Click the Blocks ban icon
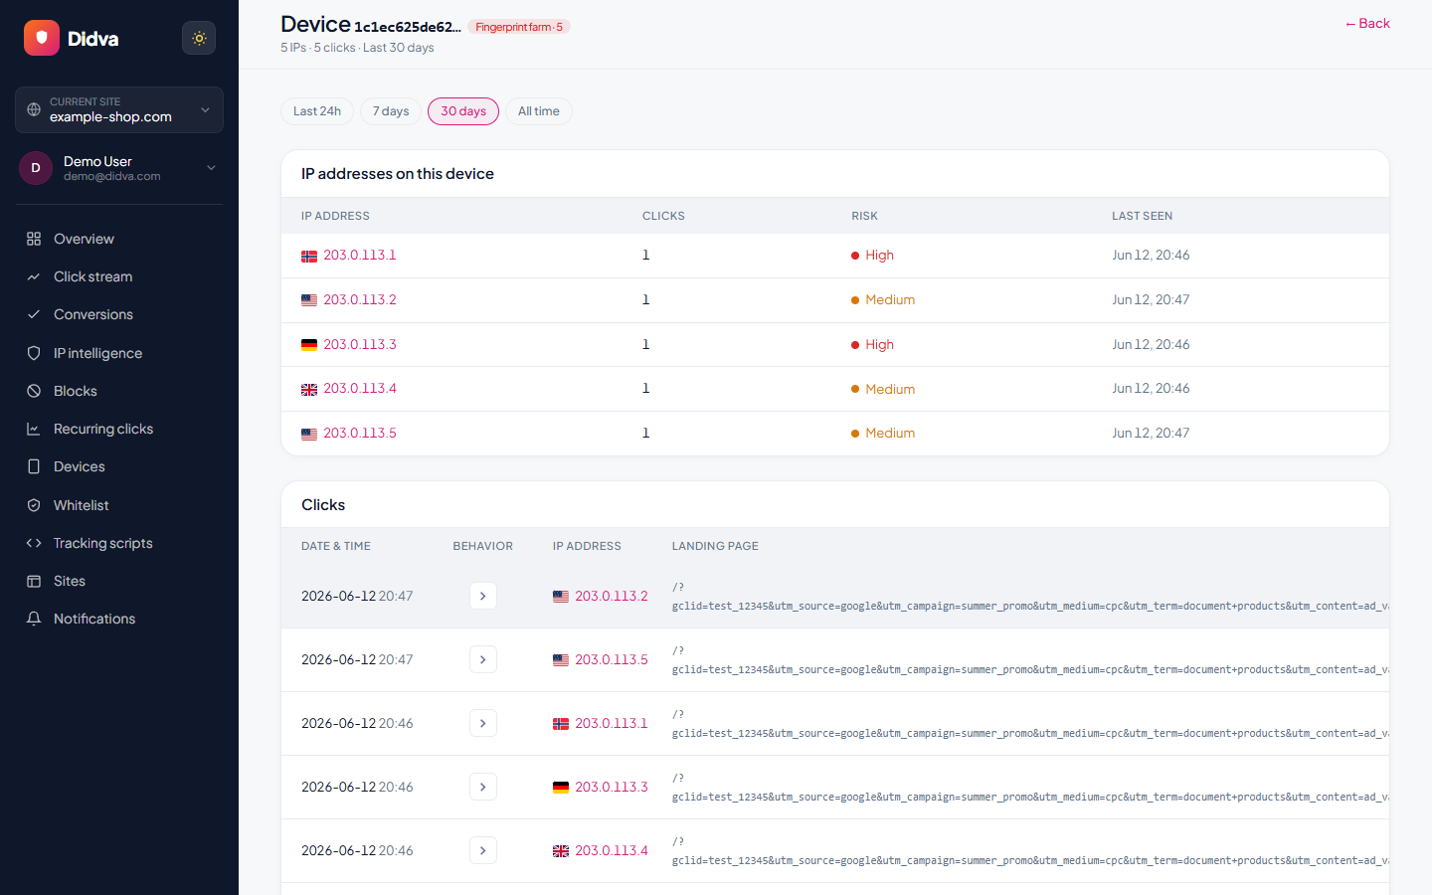Screen dimensions: 1432x895 point(34,391)
